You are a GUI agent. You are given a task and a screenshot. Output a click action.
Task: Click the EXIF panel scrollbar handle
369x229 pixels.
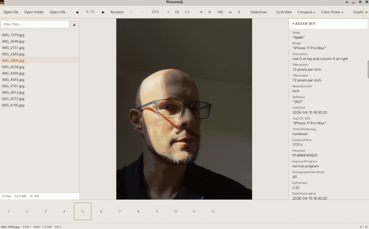pos(368,69)
